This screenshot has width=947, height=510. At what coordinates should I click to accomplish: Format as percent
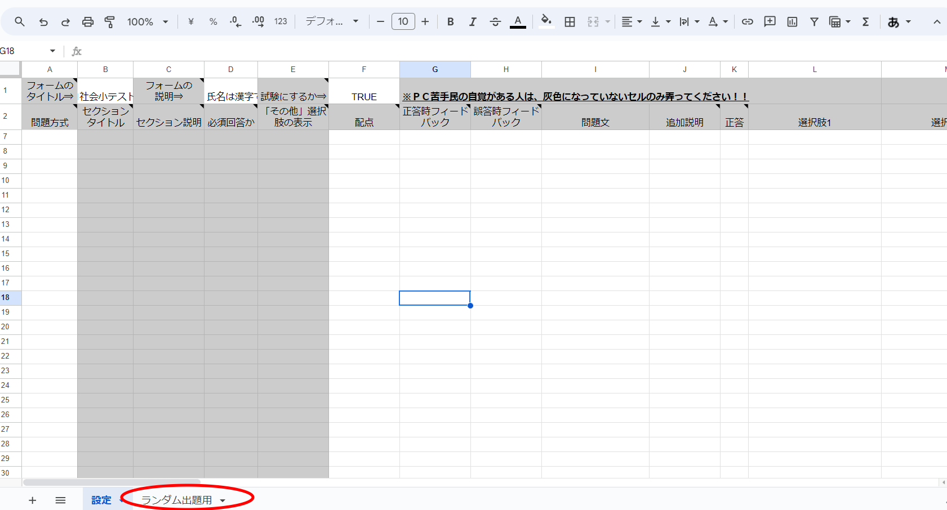click(x=213, y=21)
